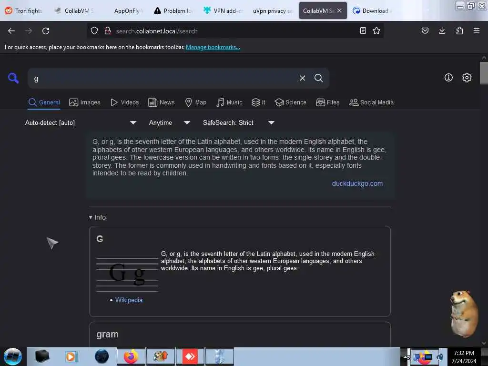Image resolution: width=488 pixels, height=366 pixels.
Task: Open the tracking protection shield icon
Action: click(94, 31)
